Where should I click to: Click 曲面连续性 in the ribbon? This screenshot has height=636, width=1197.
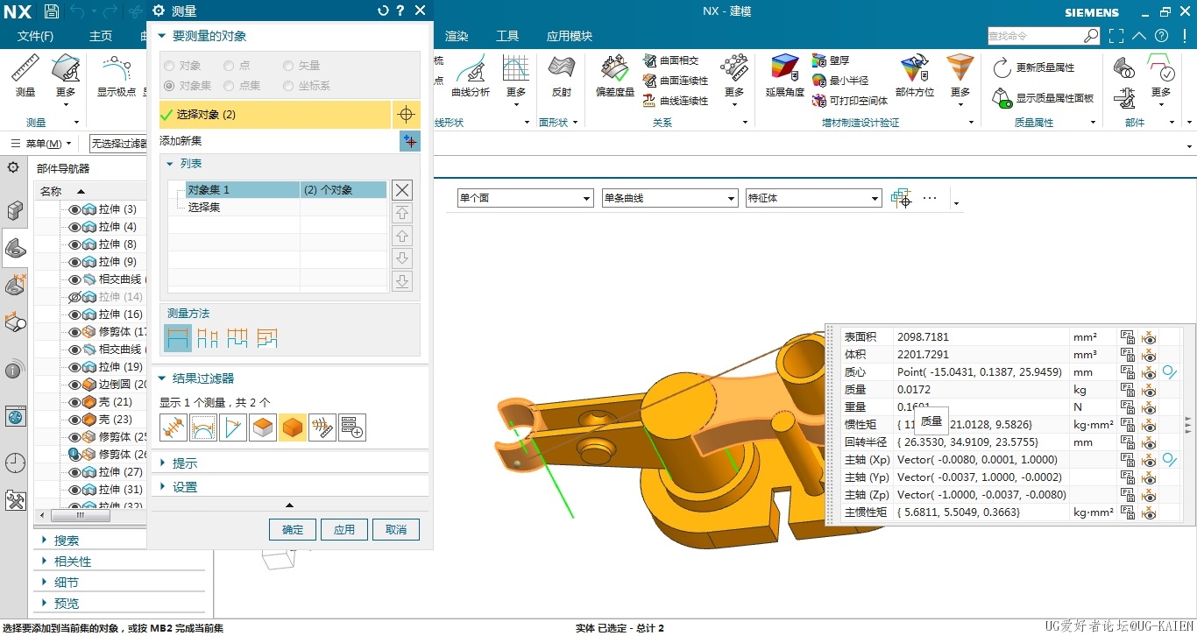(x=676, y=81)
